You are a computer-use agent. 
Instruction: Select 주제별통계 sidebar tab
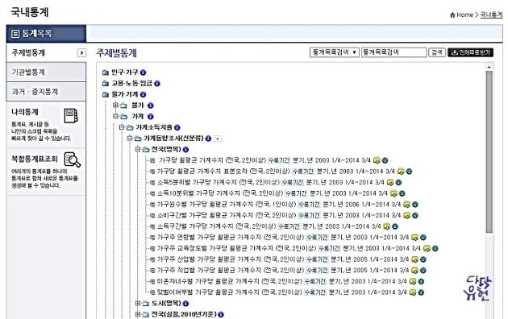46,52
